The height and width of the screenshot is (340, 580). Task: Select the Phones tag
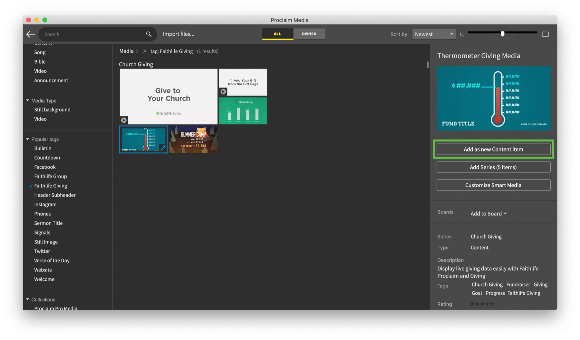43,214
